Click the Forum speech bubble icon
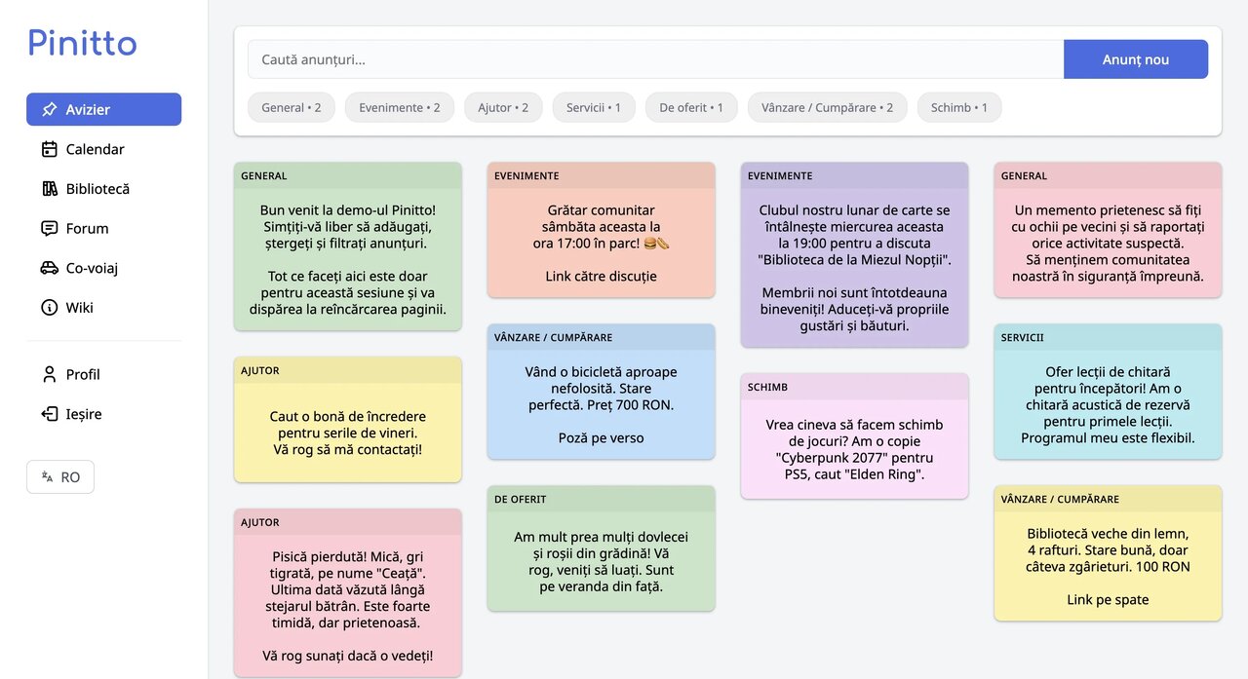The height and width of the screenshot is (679, 1248). click(49, 228)
